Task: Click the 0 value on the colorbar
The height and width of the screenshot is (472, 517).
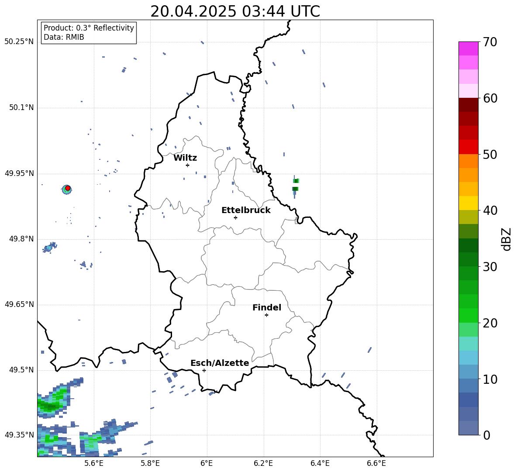Action: [x=486, y=435]
